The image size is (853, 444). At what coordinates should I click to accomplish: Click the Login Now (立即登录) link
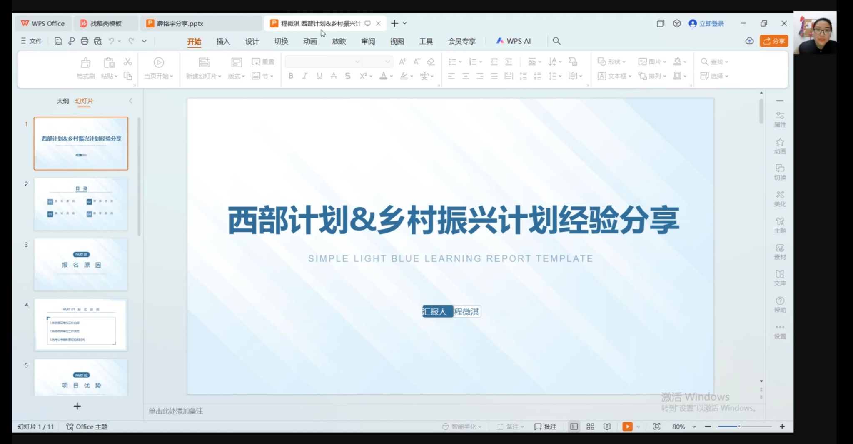pyautogui.click(x=706, y=23)
